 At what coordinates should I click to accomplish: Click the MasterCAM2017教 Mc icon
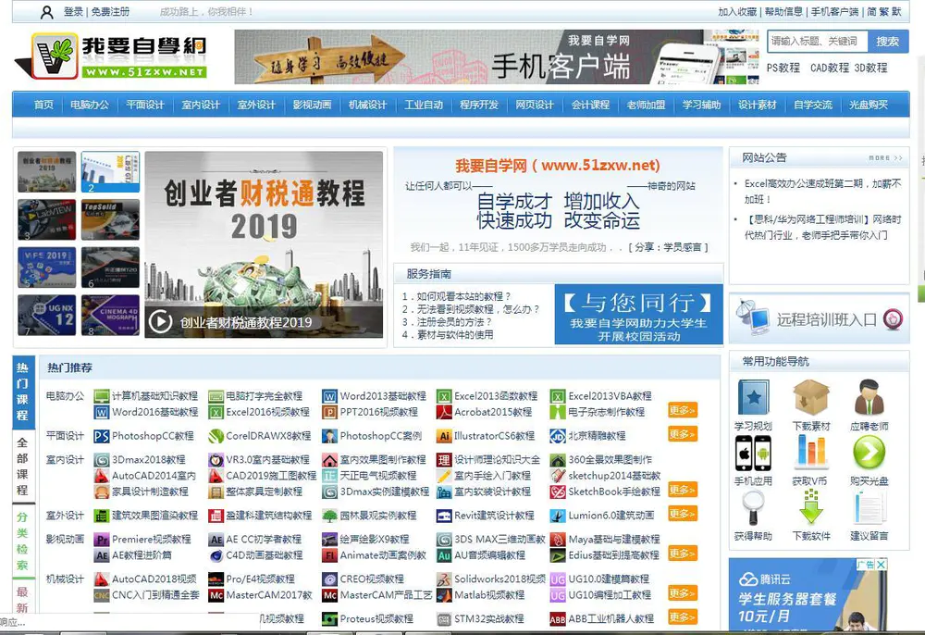216,595
